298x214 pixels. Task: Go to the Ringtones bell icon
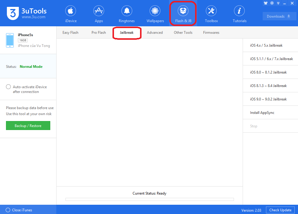pos(127,11)
